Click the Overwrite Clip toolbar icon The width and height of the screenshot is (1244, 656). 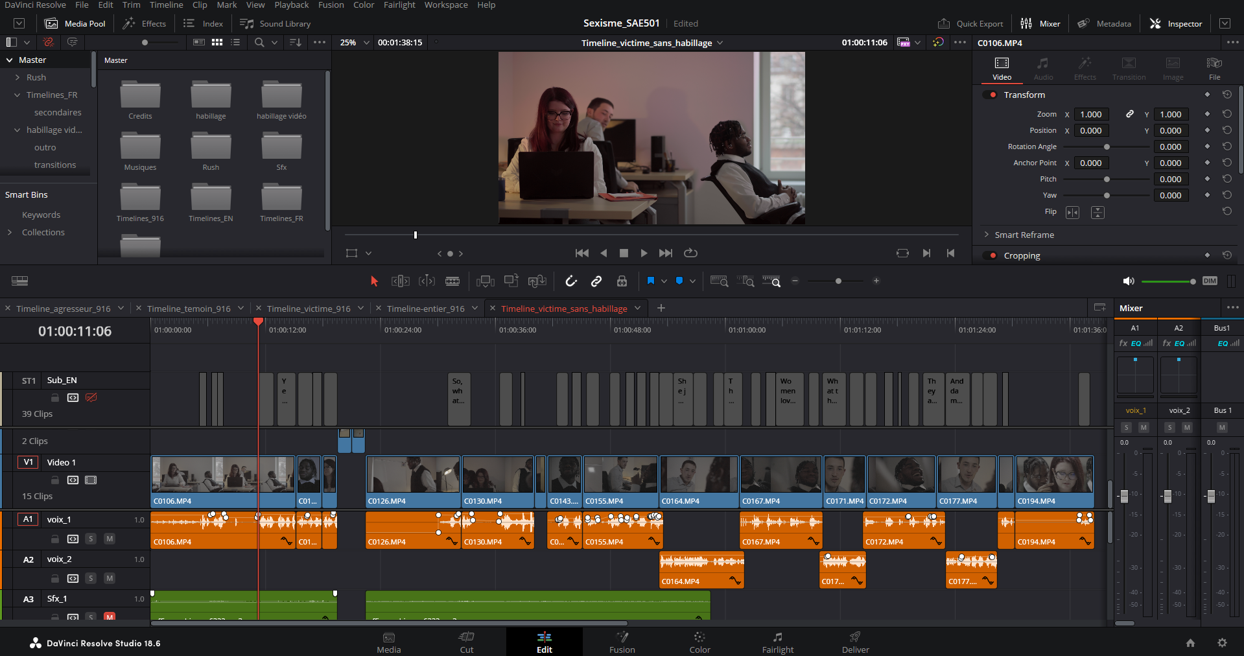[x=511, y=281]
